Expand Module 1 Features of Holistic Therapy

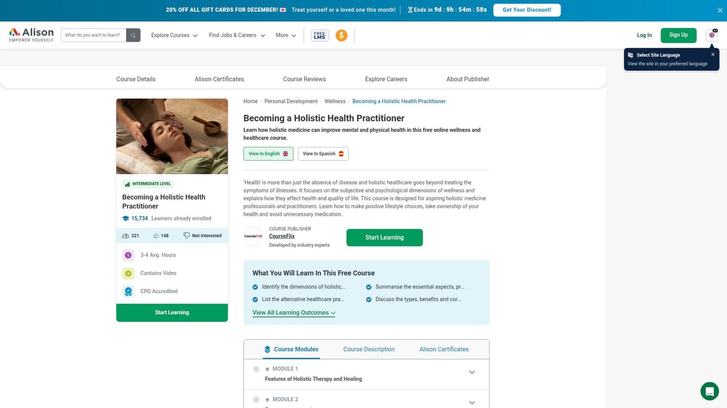(472, 372)
